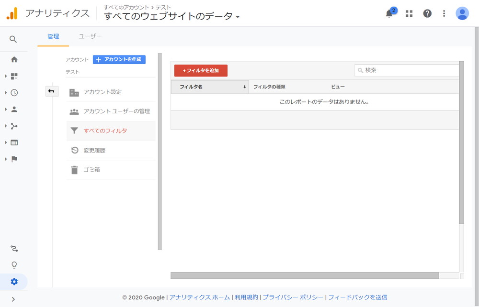Switch to the 管理 tab
Image resolution: width=479 pixels, height=307 pixels.
pyautogui.click(x=53, y=36)
